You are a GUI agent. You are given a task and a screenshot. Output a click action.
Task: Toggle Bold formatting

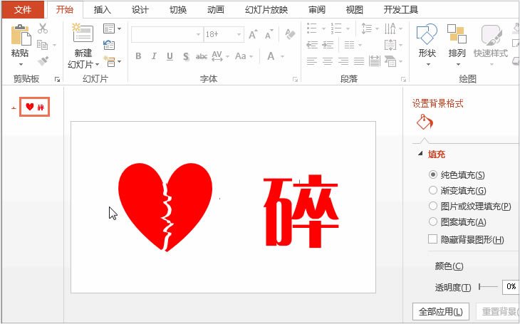138,56
